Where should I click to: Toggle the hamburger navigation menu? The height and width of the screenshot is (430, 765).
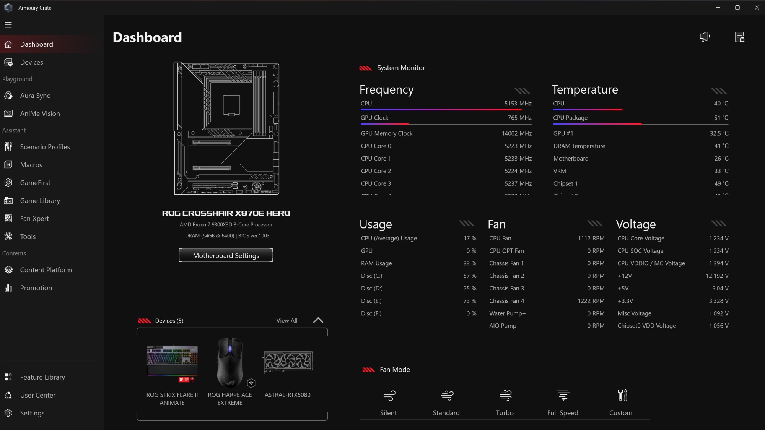8,25
